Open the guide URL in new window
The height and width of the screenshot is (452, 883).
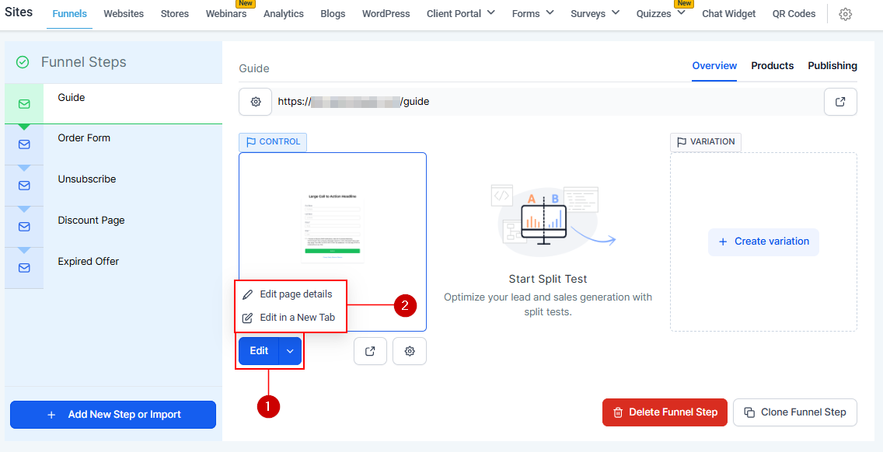pos(840,102)
